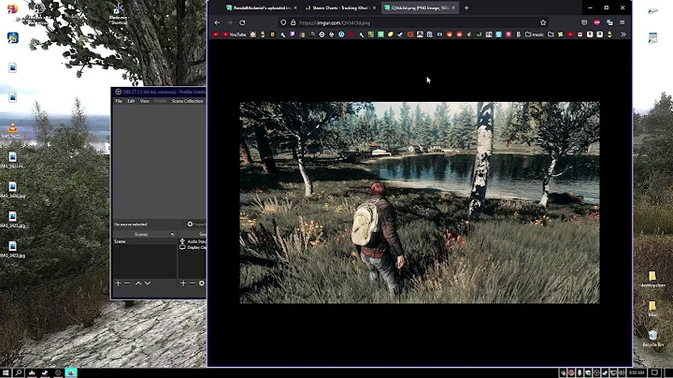The image size is (673, 378).
Task: Open the bold B bookmark icon
Action: pos(519,35)
